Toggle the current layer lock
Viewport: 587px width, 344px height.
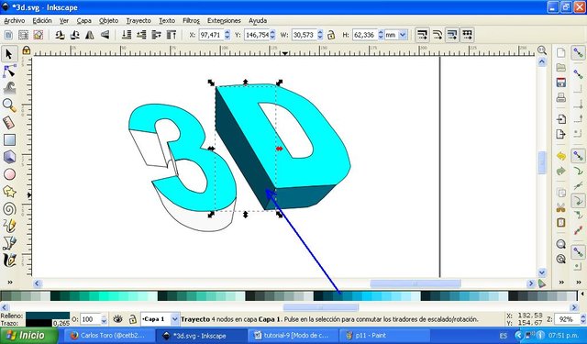pos(132,319)
